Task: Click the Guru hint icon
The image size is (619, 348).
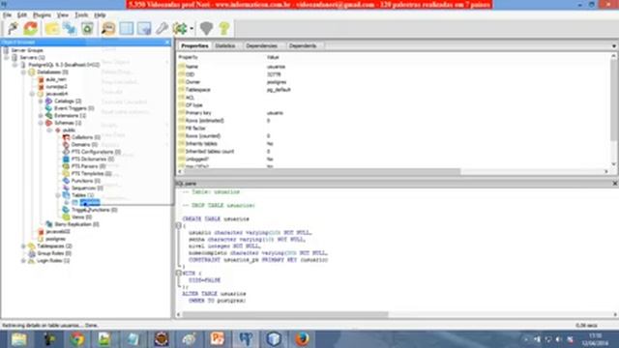Action: (206, 28)
